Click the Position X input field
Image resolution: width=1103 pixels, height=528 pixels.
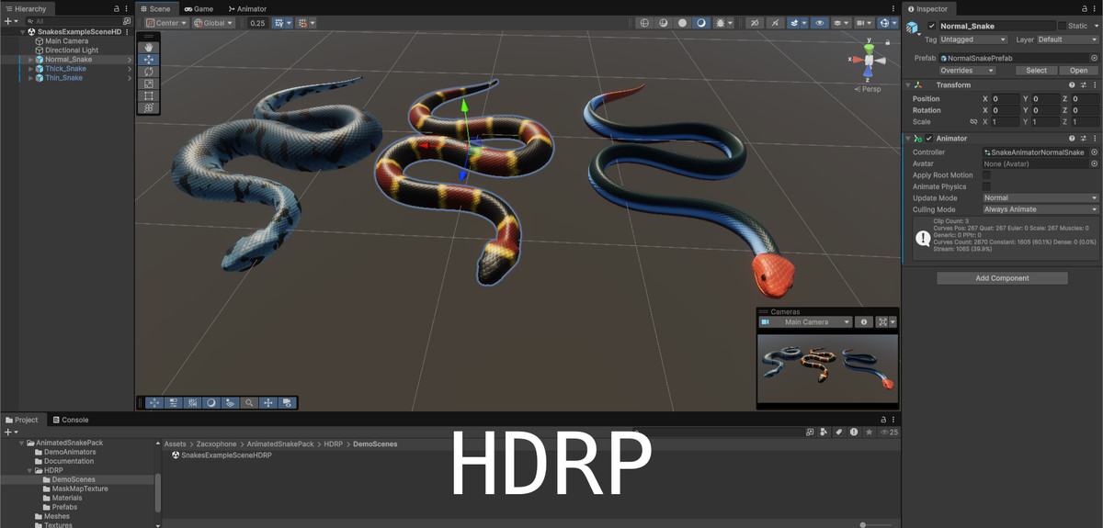1006,98
